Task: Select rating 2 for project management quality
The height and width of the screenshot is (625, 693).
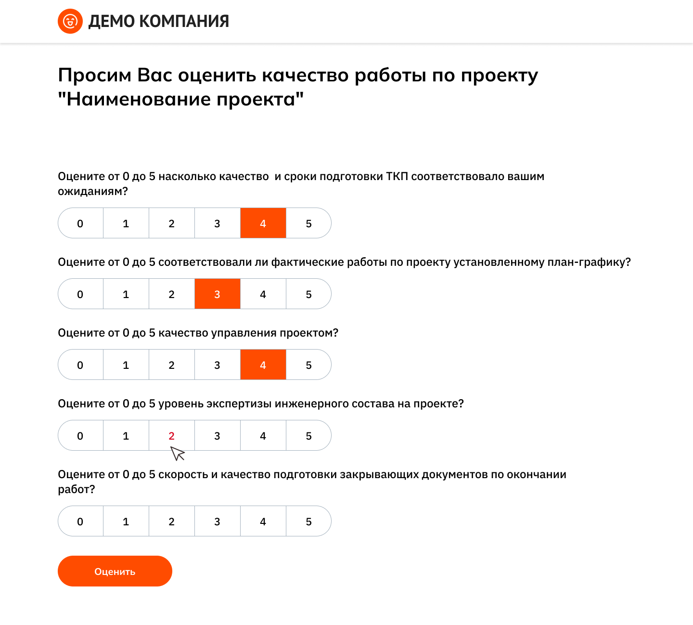Action: click(x=171, y=365)
